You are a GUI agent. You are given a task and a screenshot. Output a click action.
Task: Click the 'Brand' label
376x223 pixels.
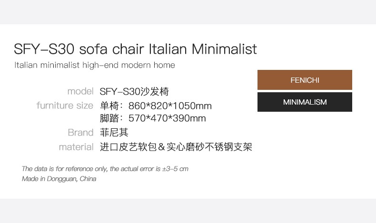(x=80, y=133)
